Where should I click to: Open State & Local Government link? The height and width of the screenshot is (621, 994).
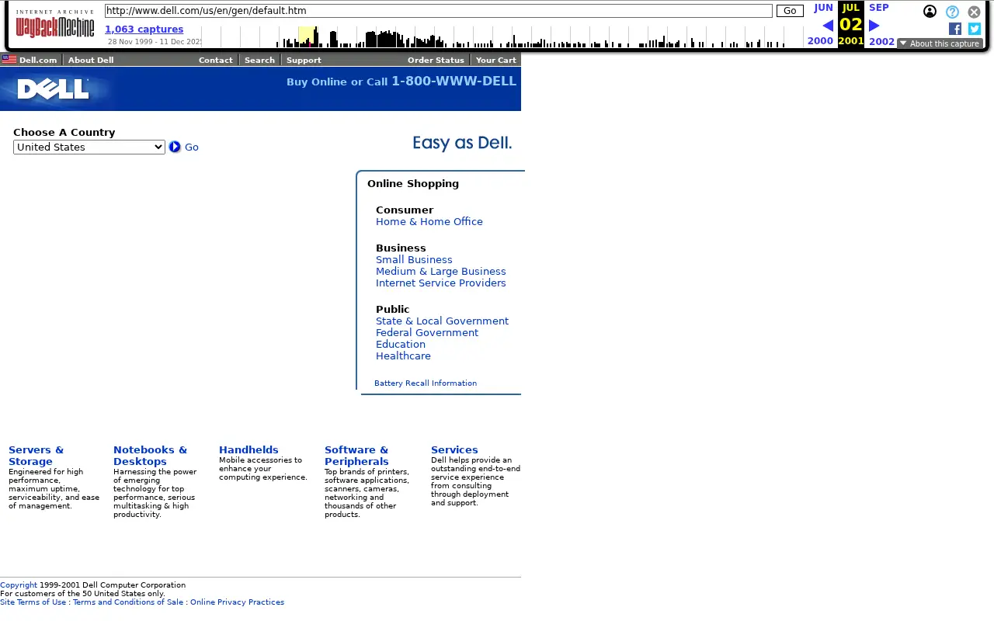pyautogui.click(x=443, y=321)
